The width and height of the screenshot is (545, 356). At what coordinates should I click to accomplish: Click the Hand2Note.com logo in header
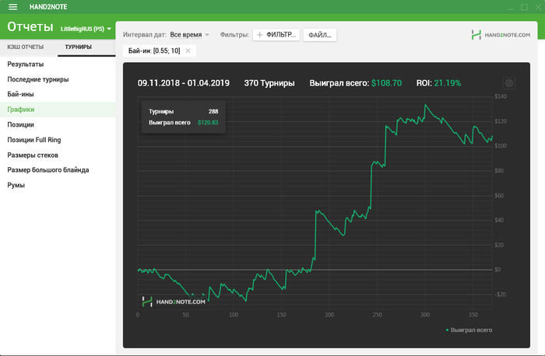point(501,35)
